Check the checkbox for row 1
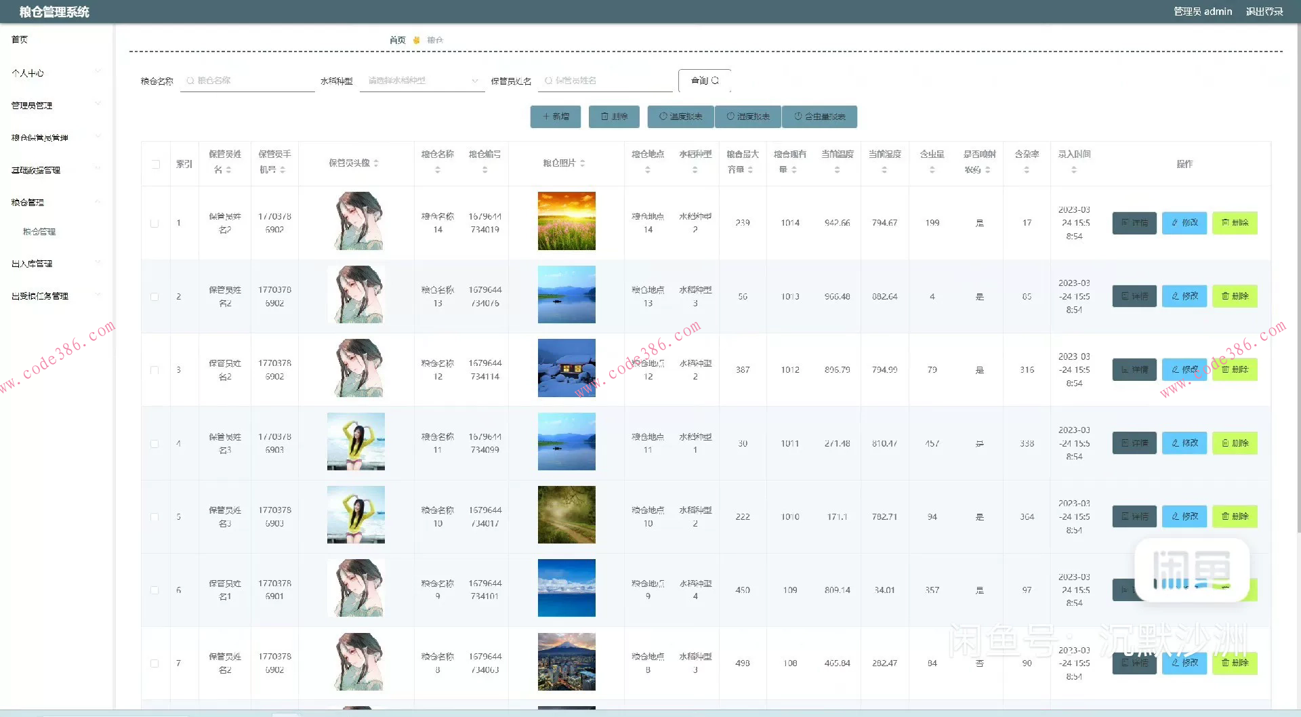The image size is (1301, 717). point(154,223)
